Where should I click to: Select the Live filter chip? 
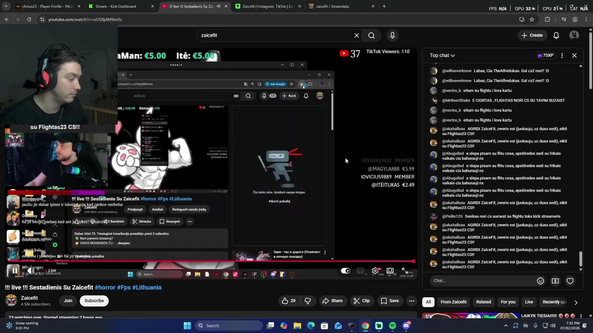coord(529,302)
